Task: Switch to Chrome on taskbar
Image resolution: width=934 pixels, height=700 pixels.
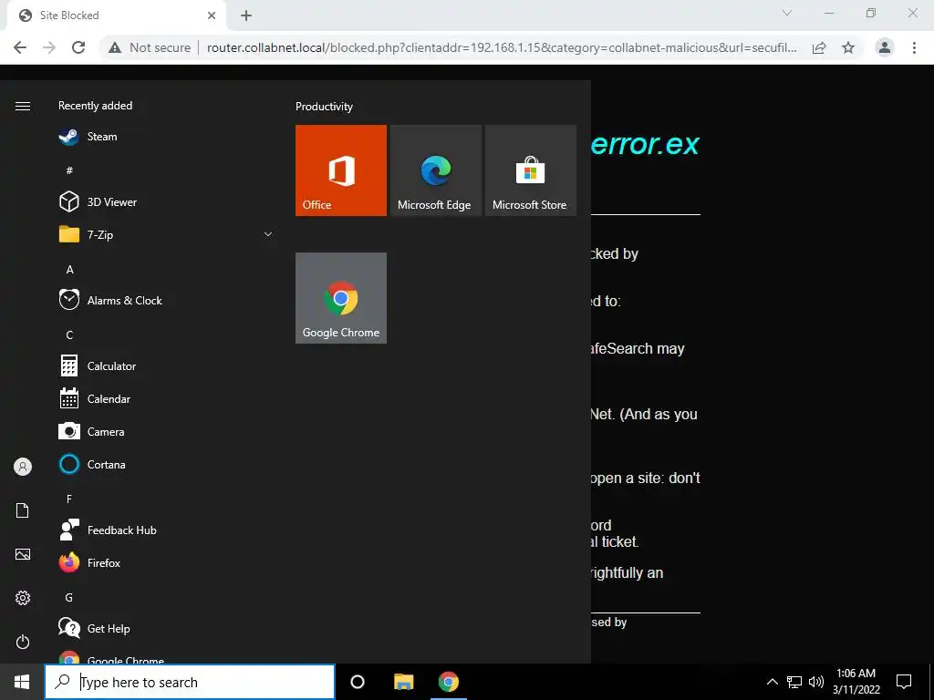Action: (x=449, y=682)
